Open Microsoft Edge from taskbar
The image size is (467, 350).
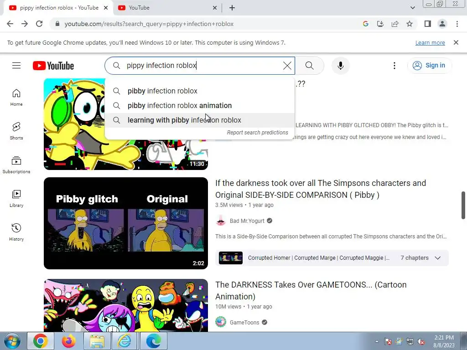pos(153,341)
